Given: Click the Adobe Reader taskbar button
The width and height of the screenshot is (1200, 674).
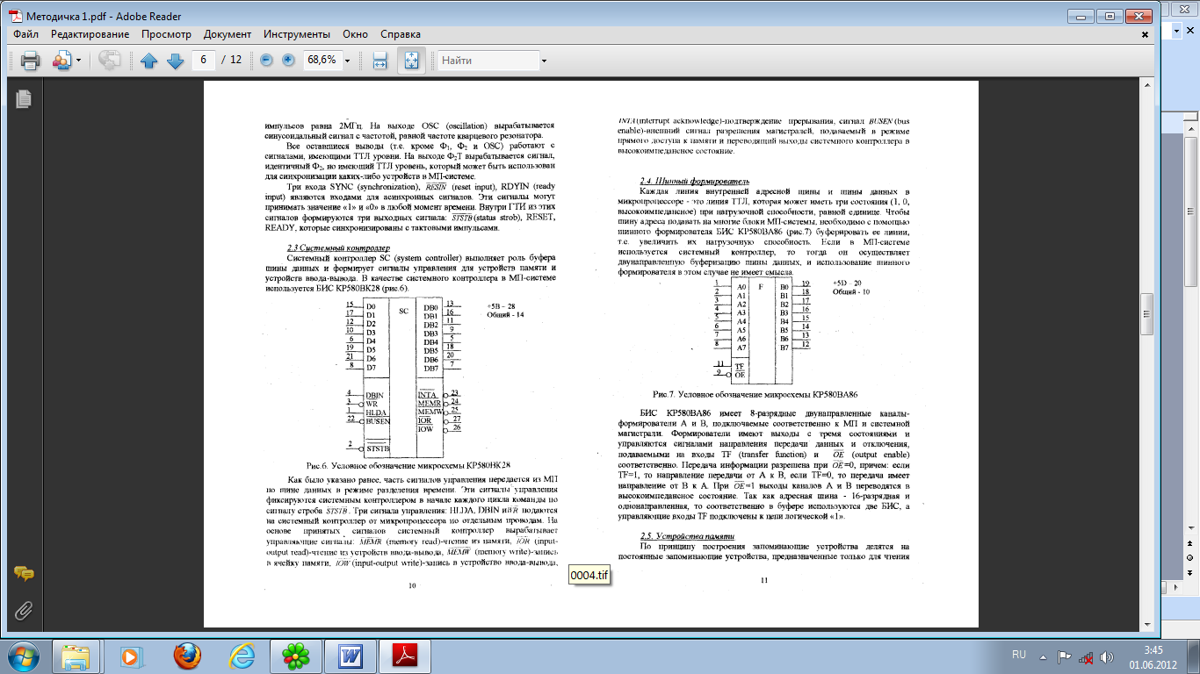Looking at the screenshot, I should 403,656.
